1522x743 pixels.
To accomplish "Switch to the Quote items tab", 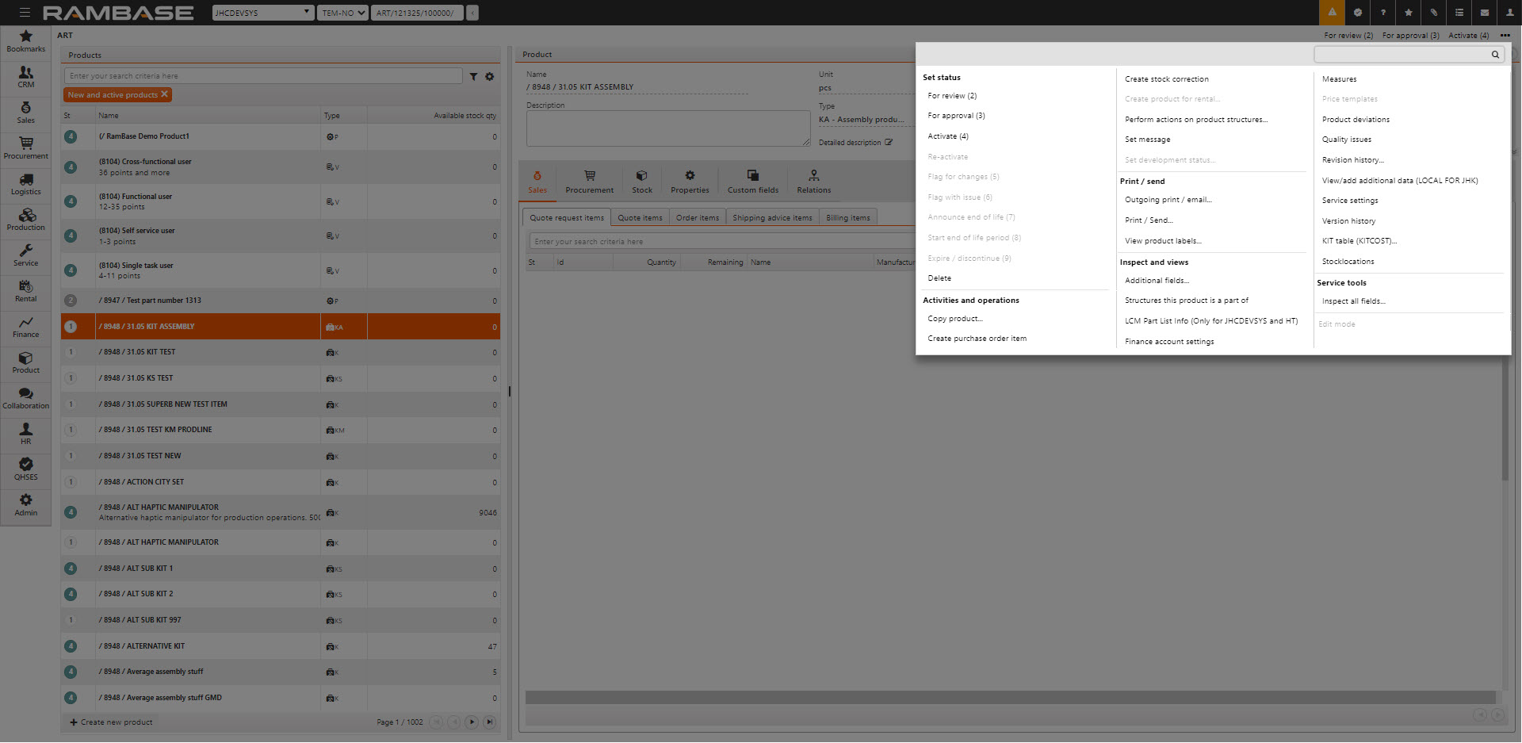I will click(x=640, y=218).
